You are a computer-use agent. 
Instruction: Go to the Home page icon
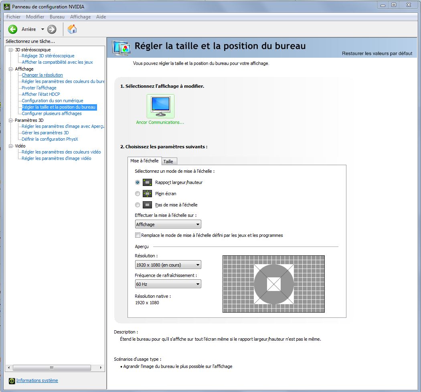72,29
